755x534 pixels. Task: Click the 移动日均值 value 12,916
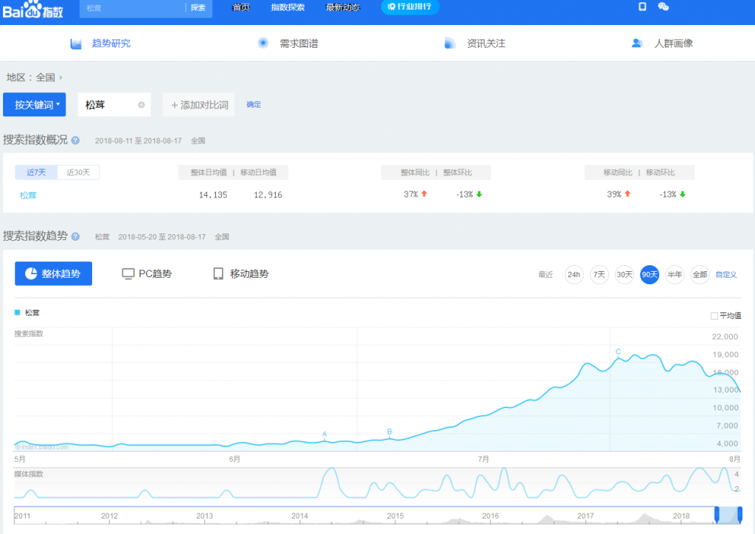tap(268, 195)
